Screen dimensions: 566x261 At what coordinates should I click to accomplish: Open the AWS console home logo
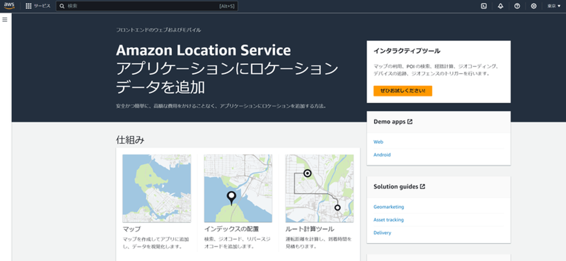click(x=9, y=6)
